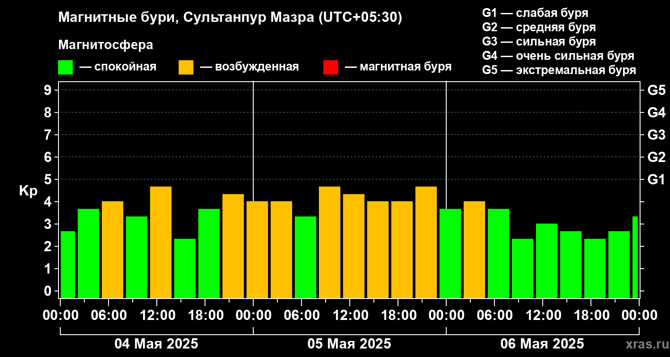Image resolution: width=670 pixels, height=357 pixels.
Task: Click the orange bar at 03:00 on 06 May
Action: coord(474,249)
